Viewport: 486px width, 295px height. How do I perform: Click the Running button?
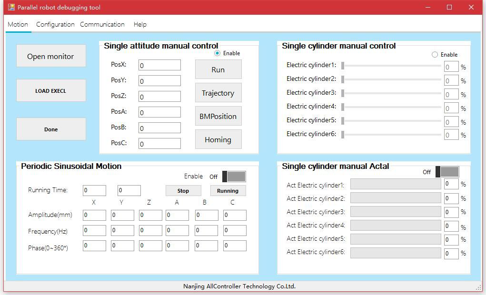(228, 191)
